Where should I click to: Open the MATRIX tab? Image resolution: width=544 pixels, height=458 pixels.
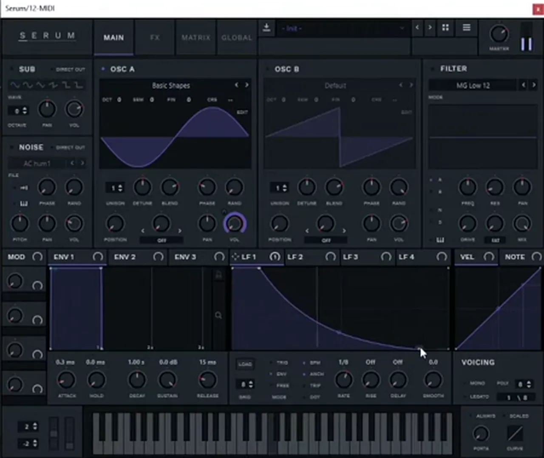point(195,37)
